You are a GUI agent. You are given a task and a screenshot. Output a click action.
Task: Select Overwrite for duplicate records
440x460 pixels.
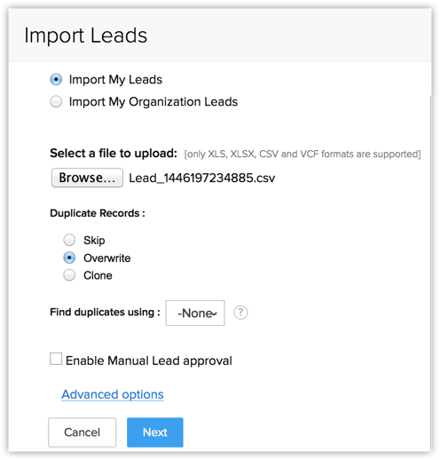pyautogui.click(x=69, y=258)
